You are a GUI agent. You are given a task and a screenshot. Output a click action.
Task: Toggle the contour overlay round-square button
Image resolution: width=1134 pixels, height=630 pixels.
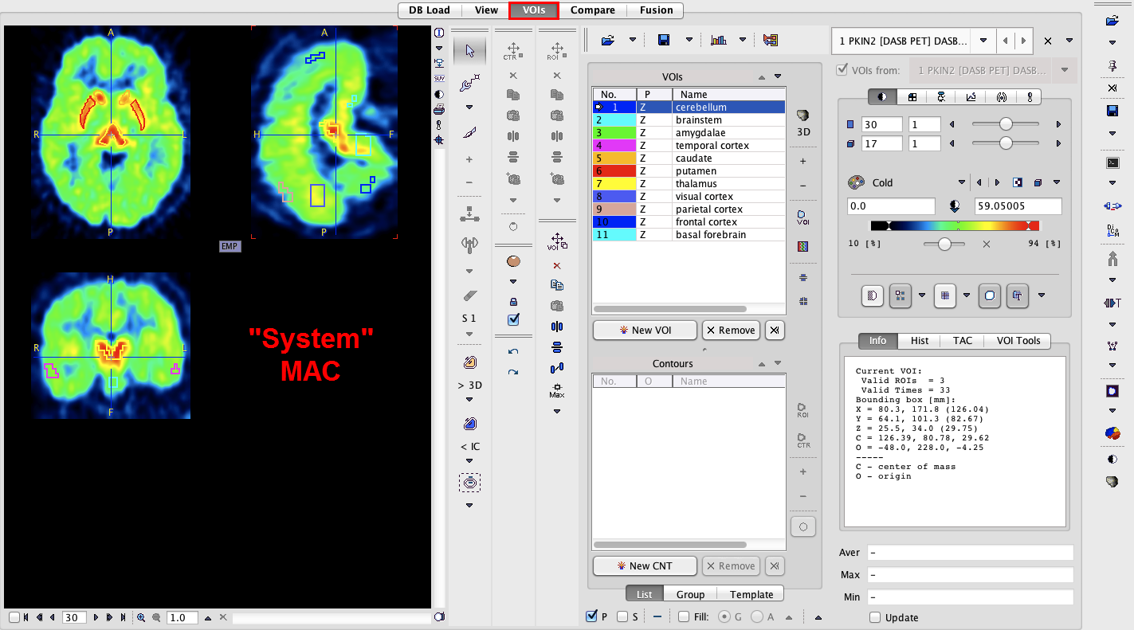click(989, 295)
